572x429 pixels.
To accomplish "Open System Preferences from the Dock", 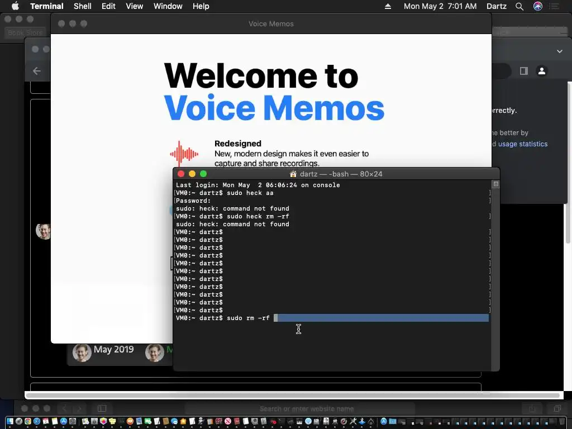I will [x=73, y=421].
